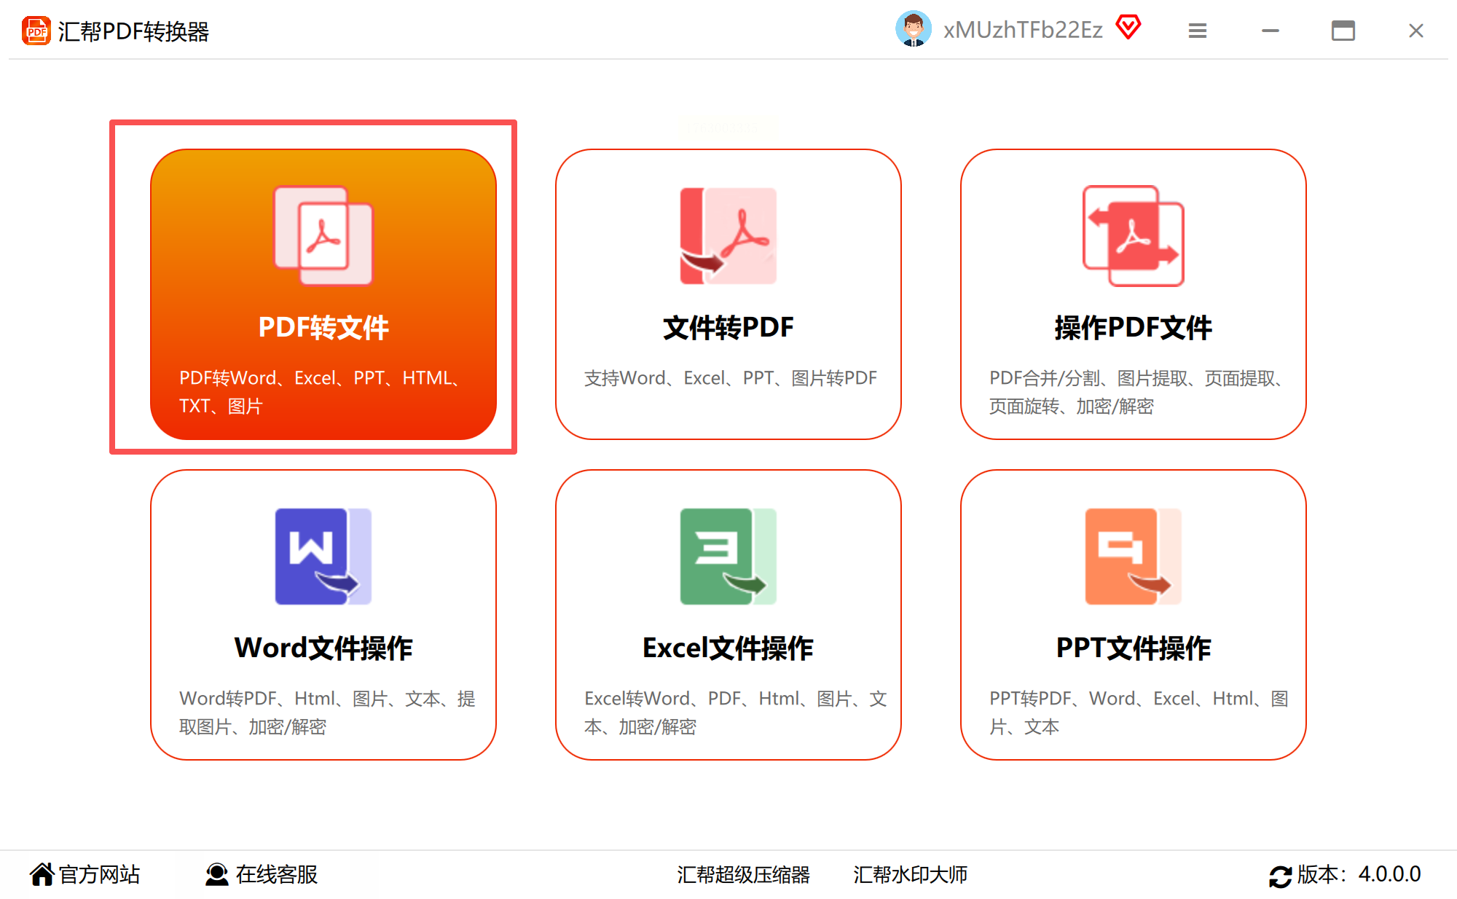Click username xMUzhTFb22Ez

point(1022,30)
